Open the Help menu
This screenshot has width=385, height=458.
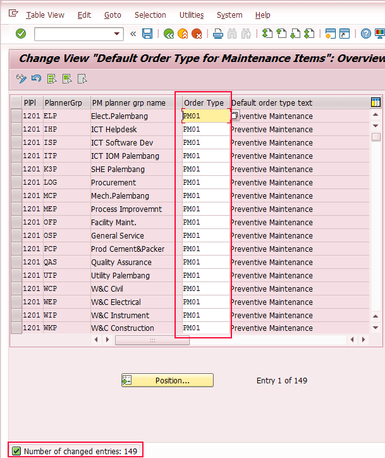pyautogui.click(x=263, y=15)
